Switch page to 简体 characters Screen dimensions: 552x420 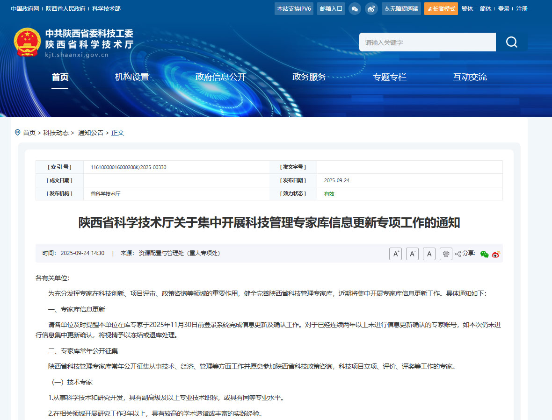[485, 8]
